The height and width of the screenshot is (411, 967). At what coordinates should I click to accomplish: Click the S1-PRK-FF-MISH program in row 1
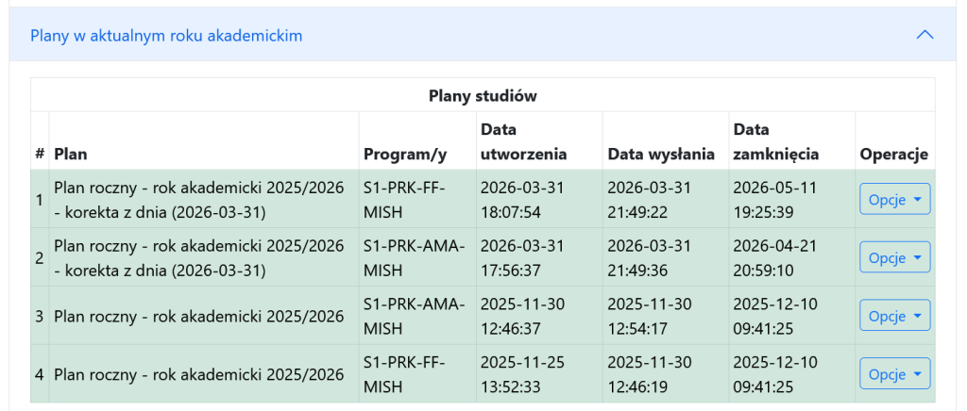click(x=404, y=200)
